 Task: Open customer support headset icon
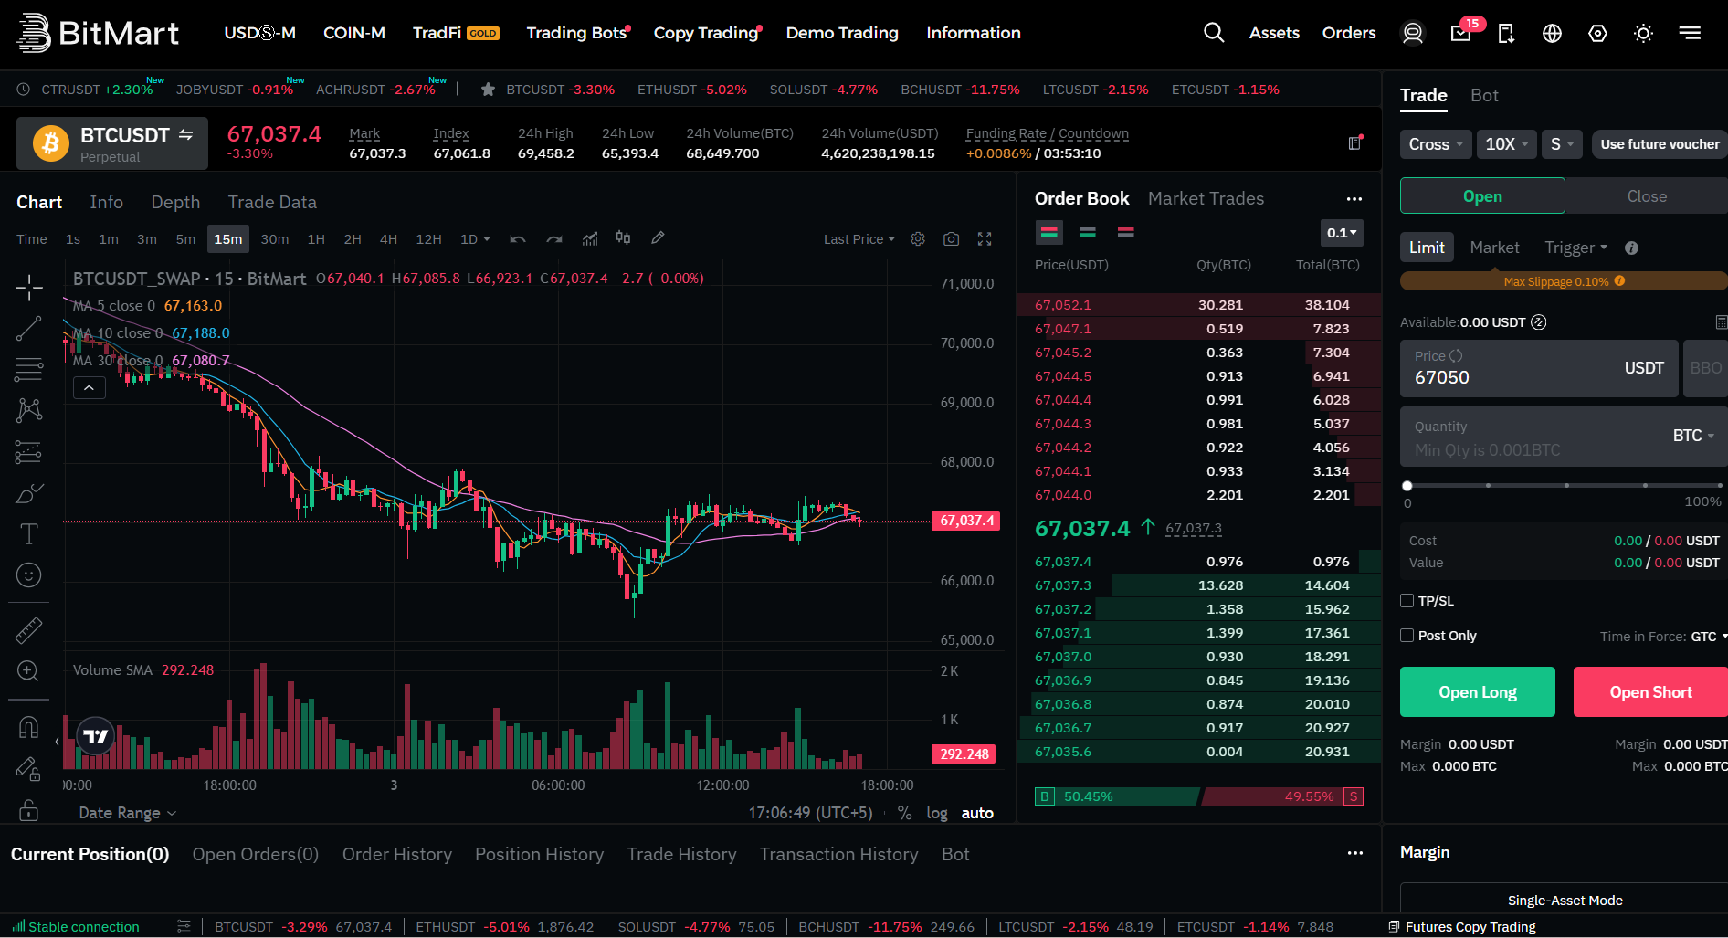1412,33
